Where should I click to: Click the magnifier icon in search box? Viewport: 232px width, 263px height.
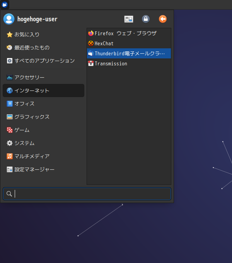click(9, 194)
